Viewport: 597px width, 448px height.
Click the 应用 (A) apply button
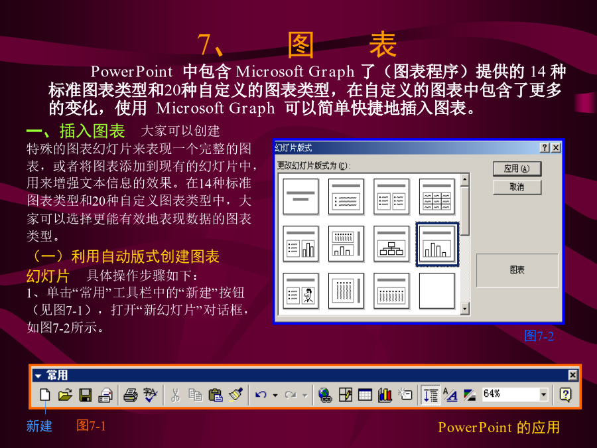pyautogui.click(x=517, y=169)
